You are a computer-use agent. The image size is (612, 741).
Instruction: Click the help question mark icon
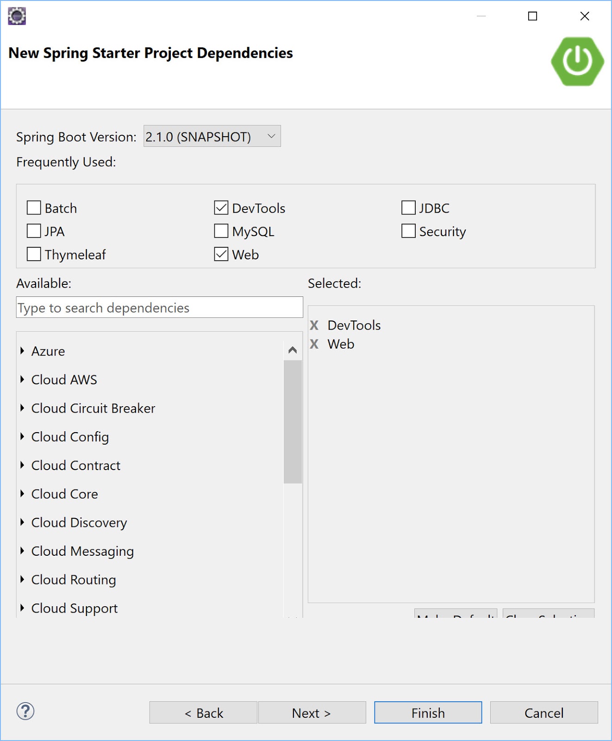25,711
